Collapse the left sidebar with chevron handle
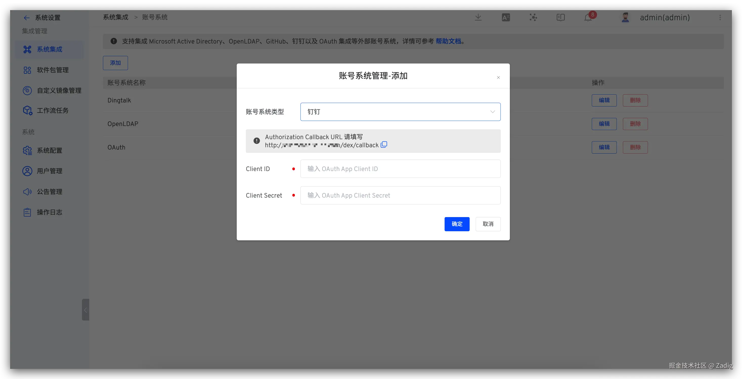Image resolution: width=742 pixels, height=379 pixels. pyautogui.click(x=85, y=310)
